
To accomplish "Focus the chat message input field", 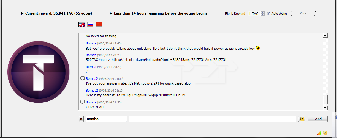I will (212, 119).
